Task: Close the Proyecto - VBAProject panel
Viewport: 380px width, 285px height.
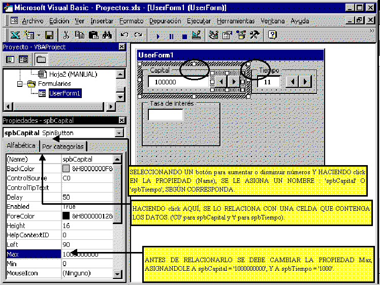Action: coord(122,47)
